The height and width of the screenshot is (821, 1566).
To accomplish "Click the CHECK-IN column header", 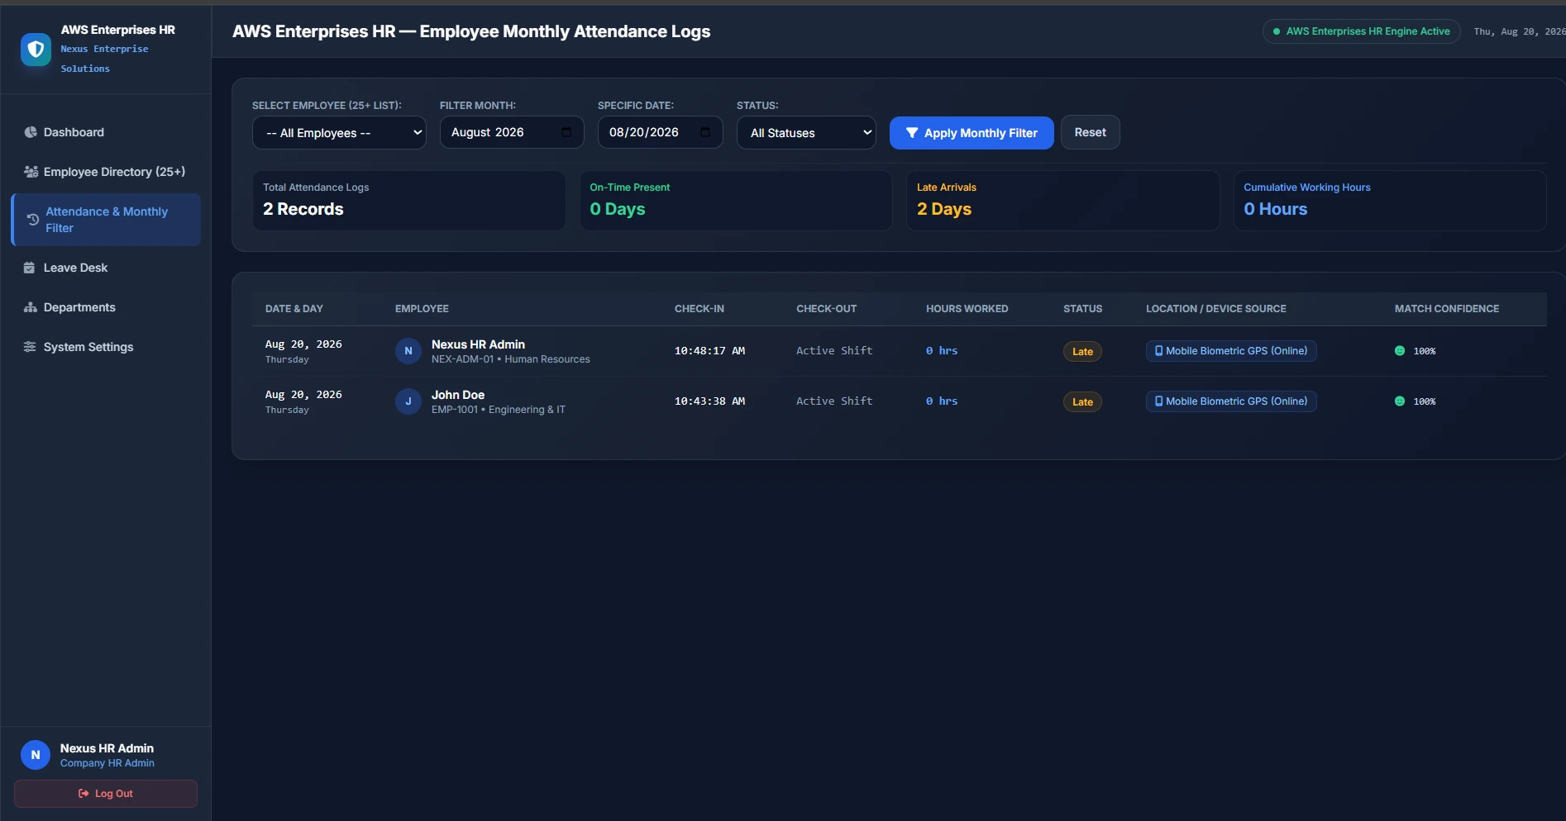I will [699, 309].
